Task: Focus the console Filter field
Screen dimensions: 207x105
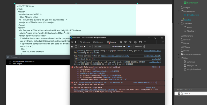Action: tap(102, 47)
